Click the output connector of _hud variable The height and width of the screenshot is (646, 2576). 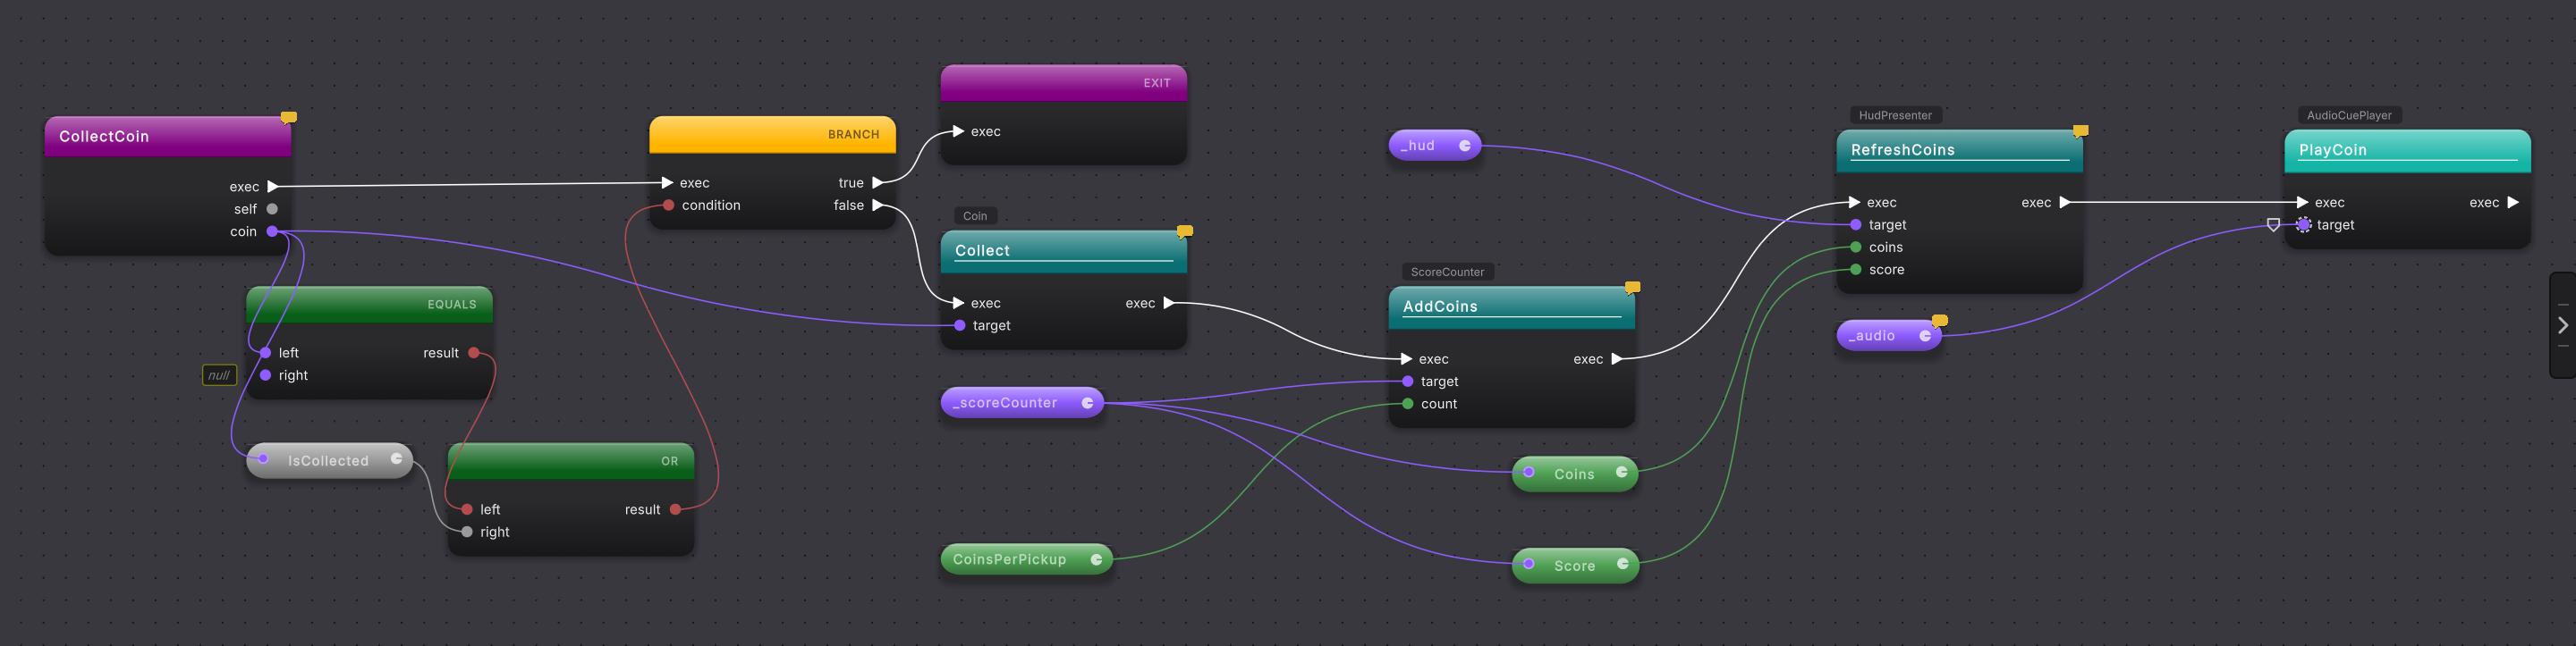coord(1465,146)
